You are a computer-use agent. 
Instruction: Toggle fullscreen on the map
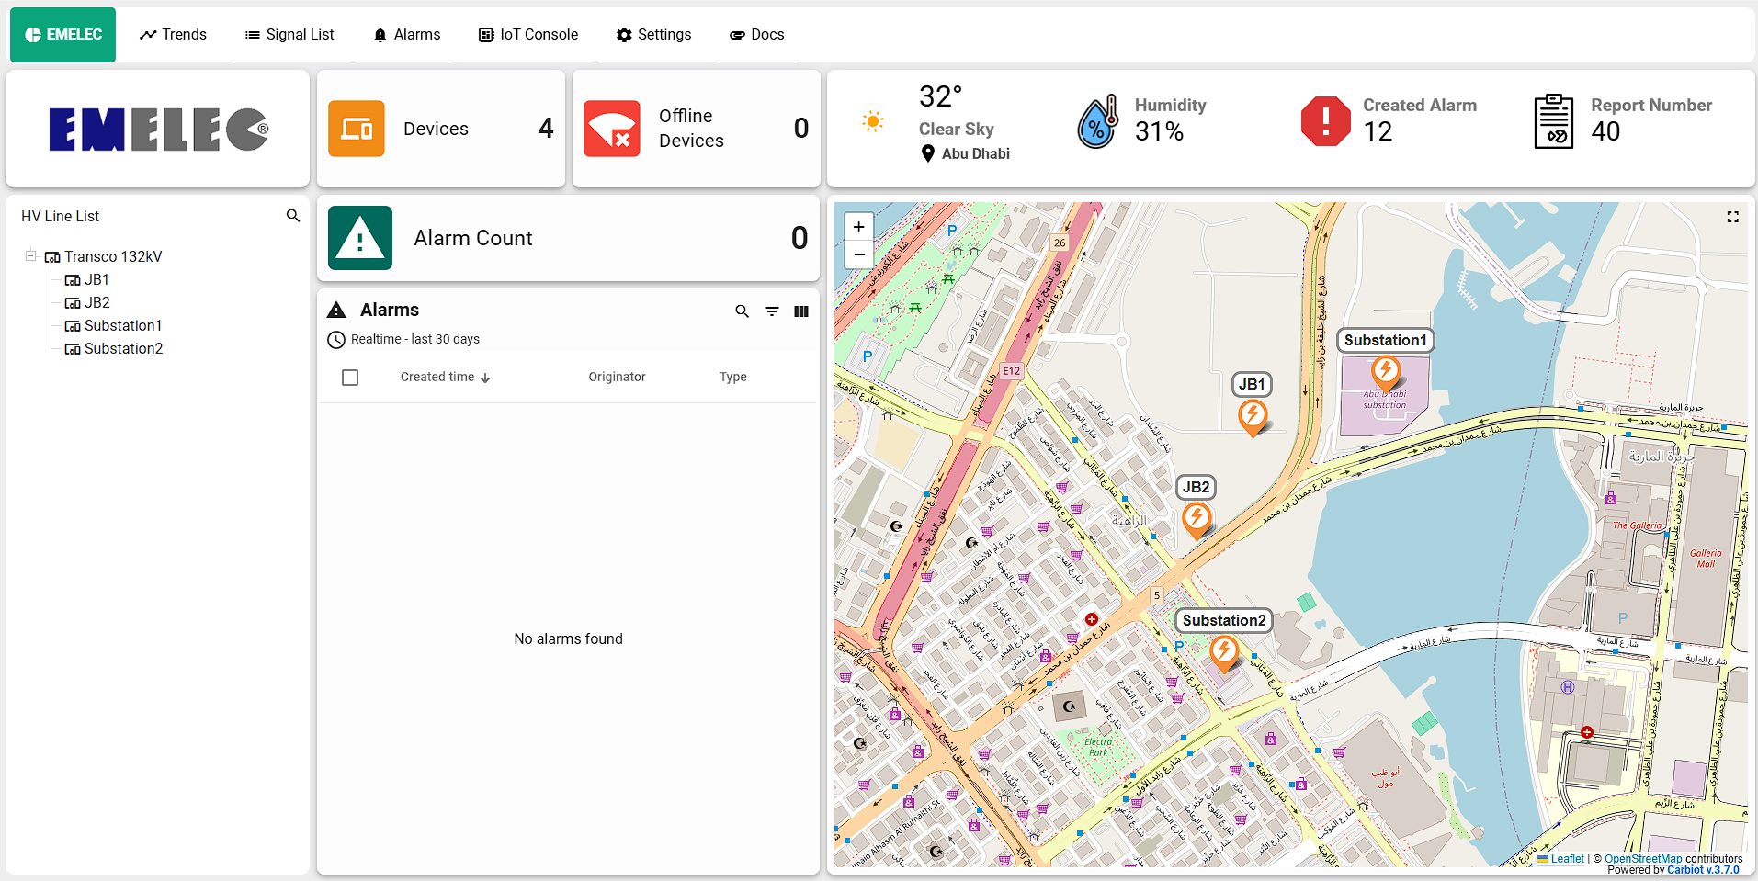tap(1732, 217)
